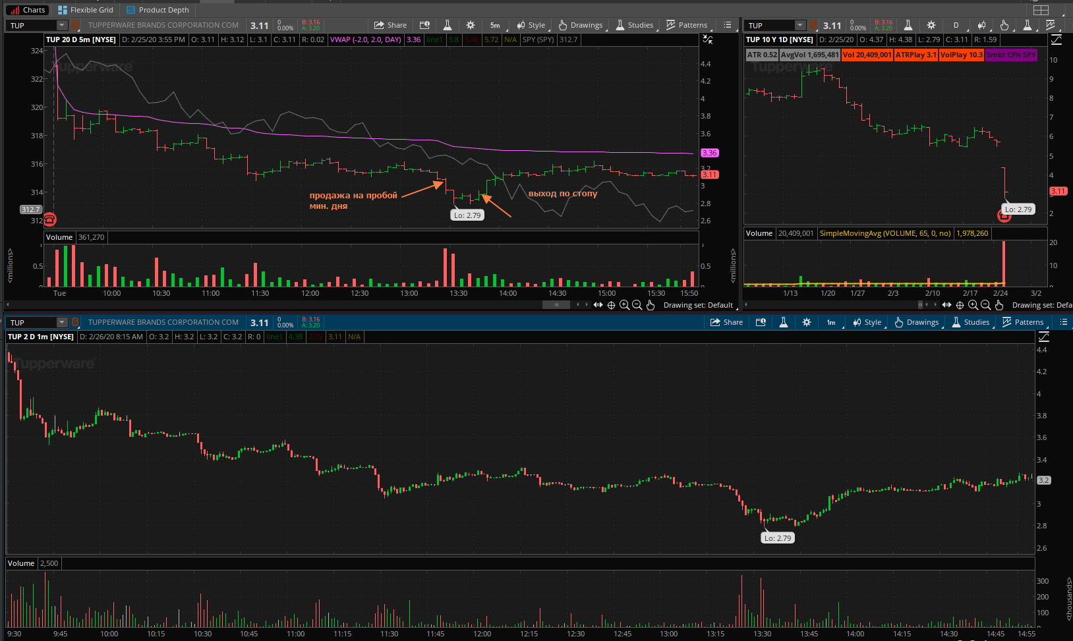Open Drawings menu in the 1m chart toolbar
The height and width of the screenshot is (641, 1073).
[x=917, y=322]
